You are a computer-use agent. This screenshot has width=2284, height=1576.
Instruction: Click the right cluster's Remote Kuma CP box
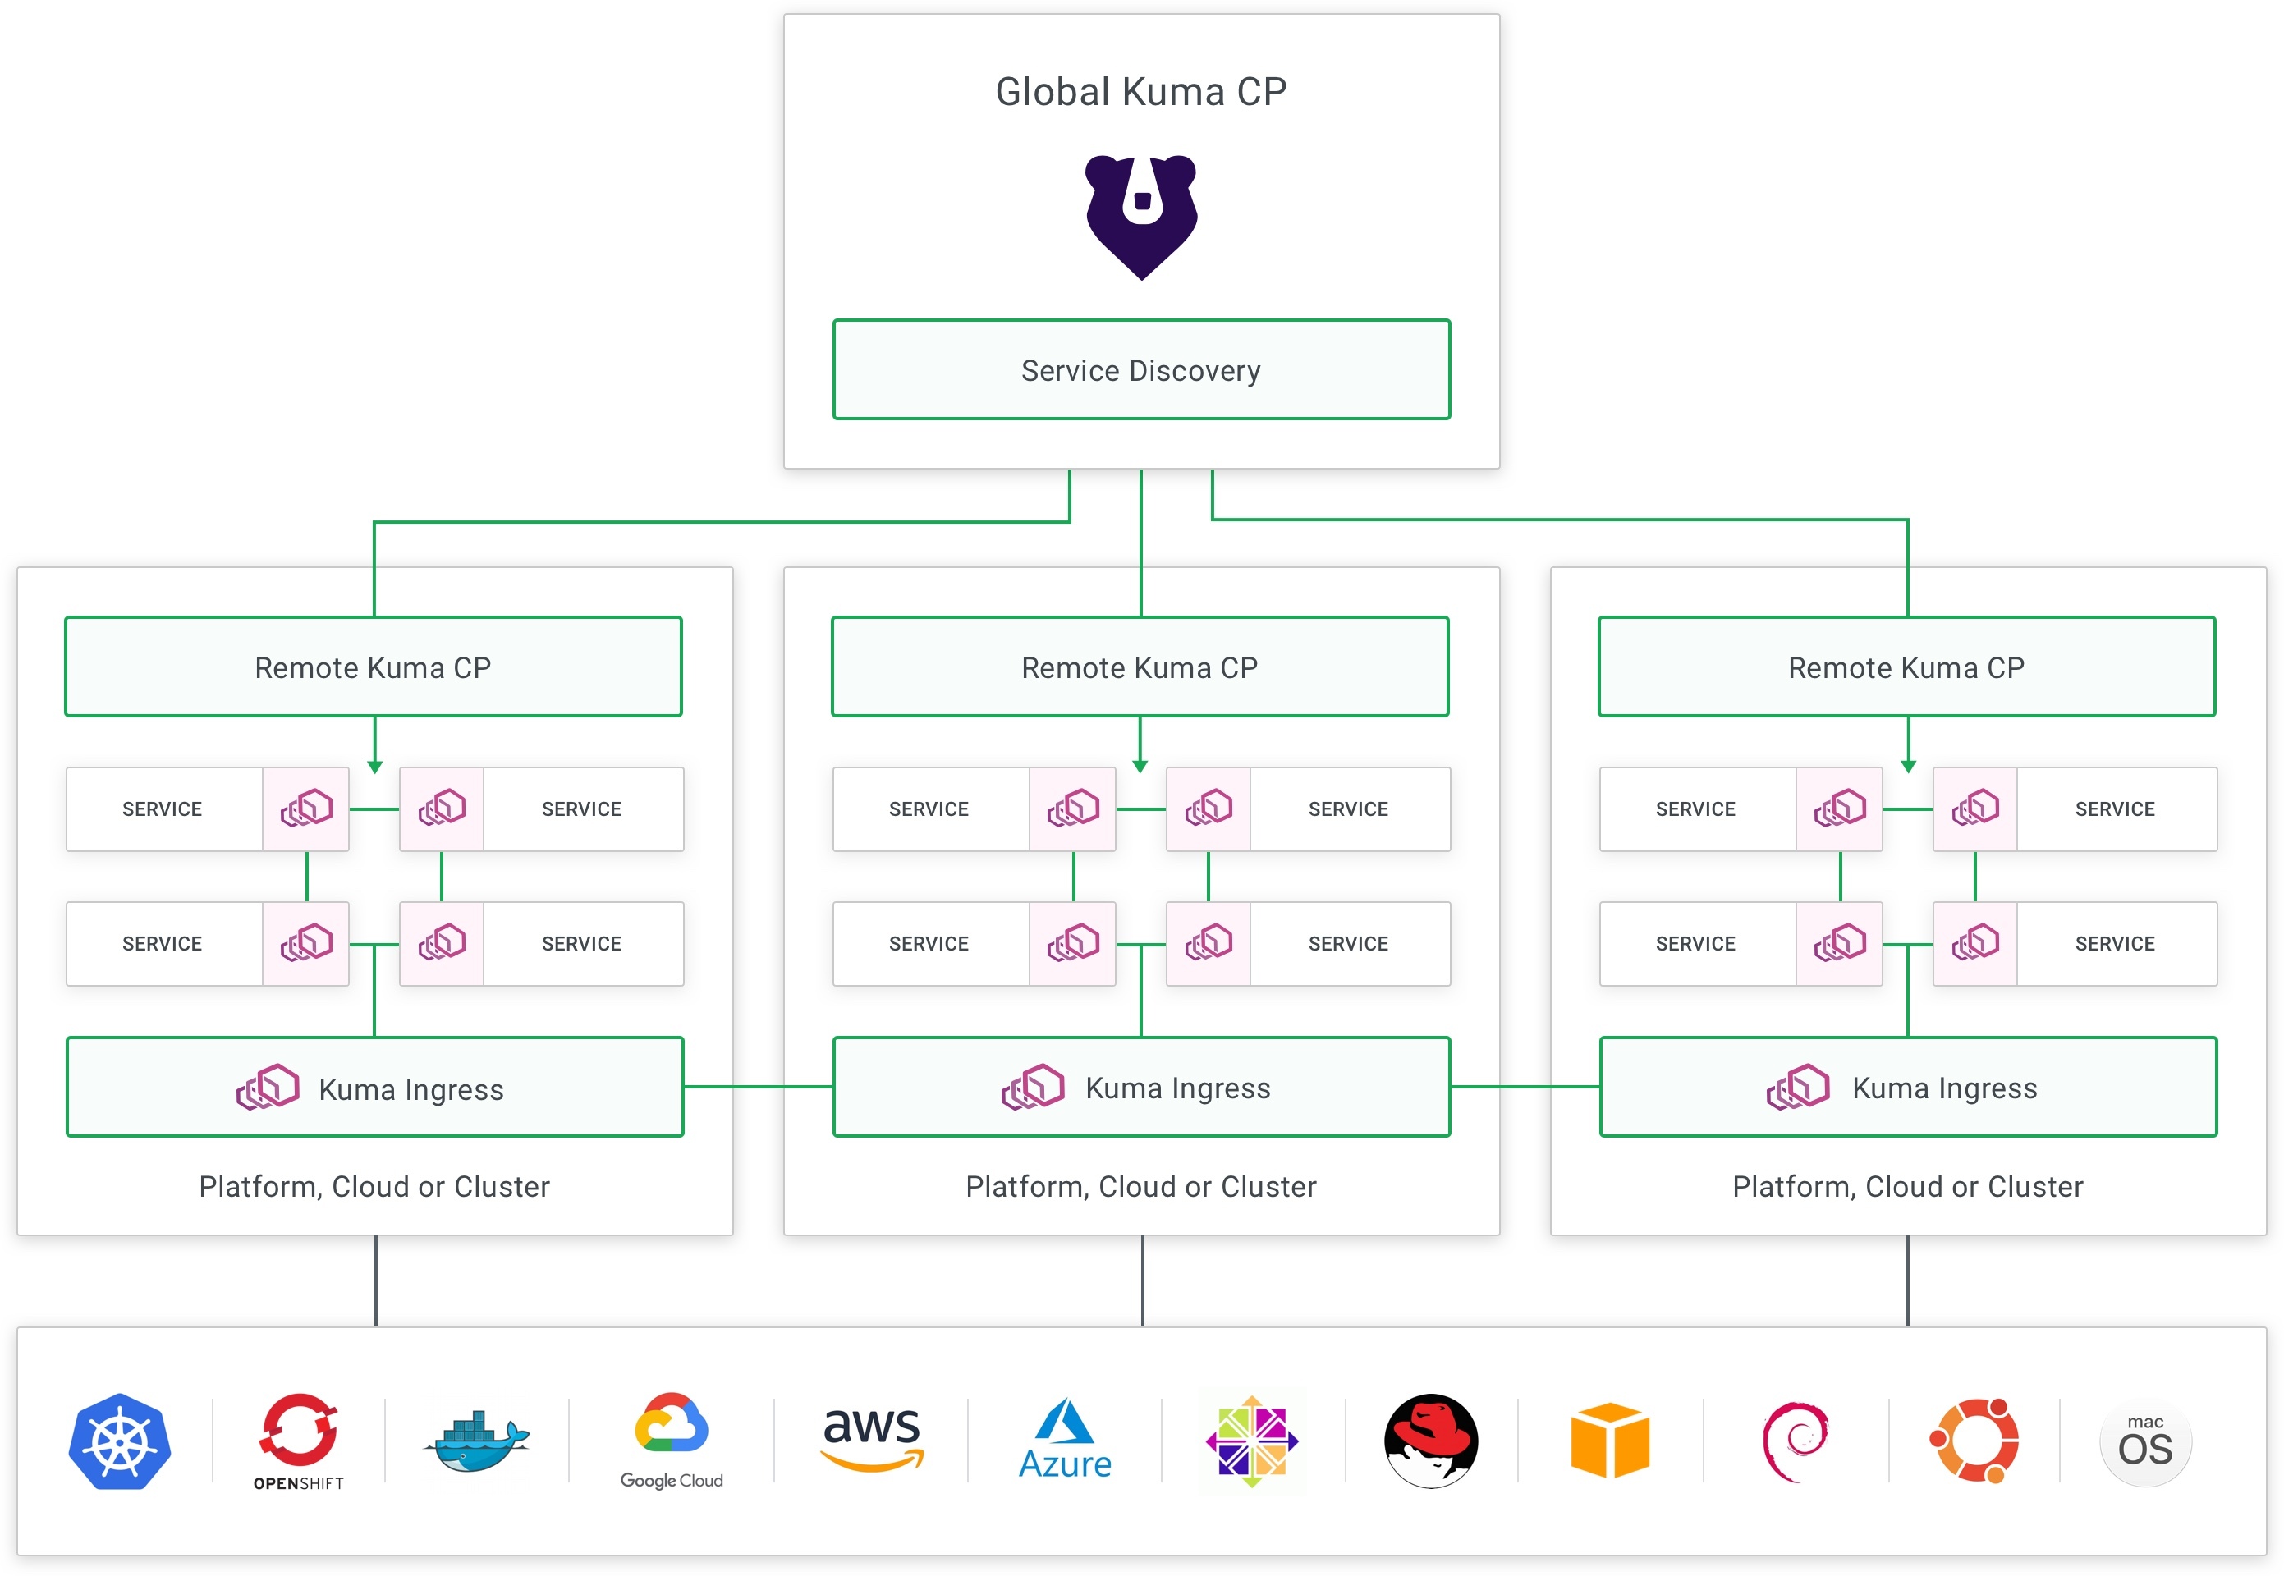pyautogui.click(x=1906, y=667)
